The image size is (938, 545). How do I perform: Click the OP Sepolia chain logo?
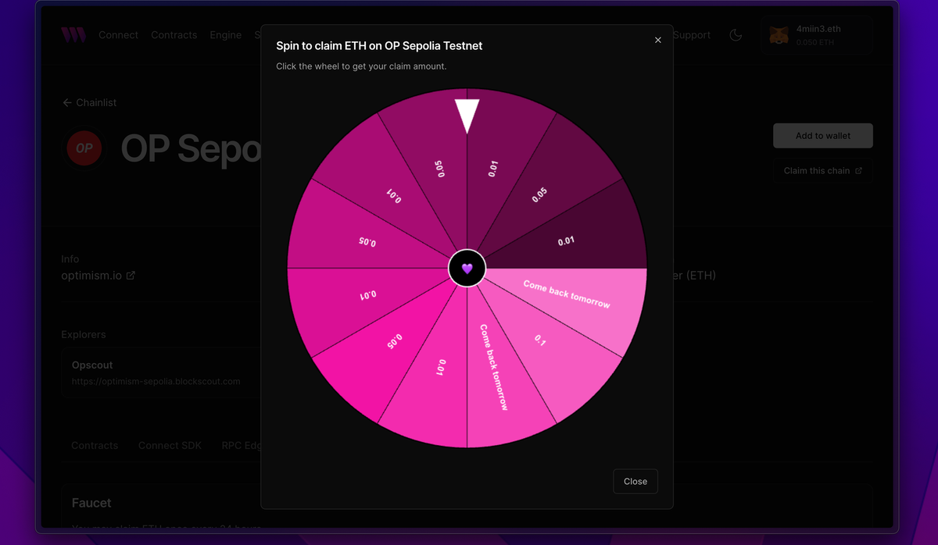pos(84,148)
